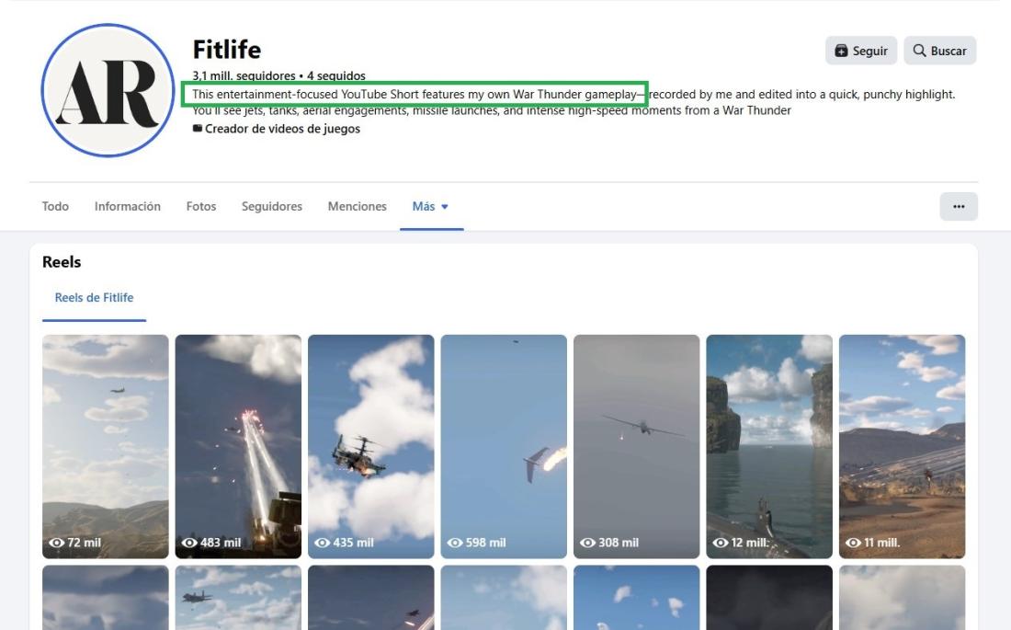Click the 4 seguidos link
The height and width of the screenshot is (630, 1011).
(x=335, y=76)
